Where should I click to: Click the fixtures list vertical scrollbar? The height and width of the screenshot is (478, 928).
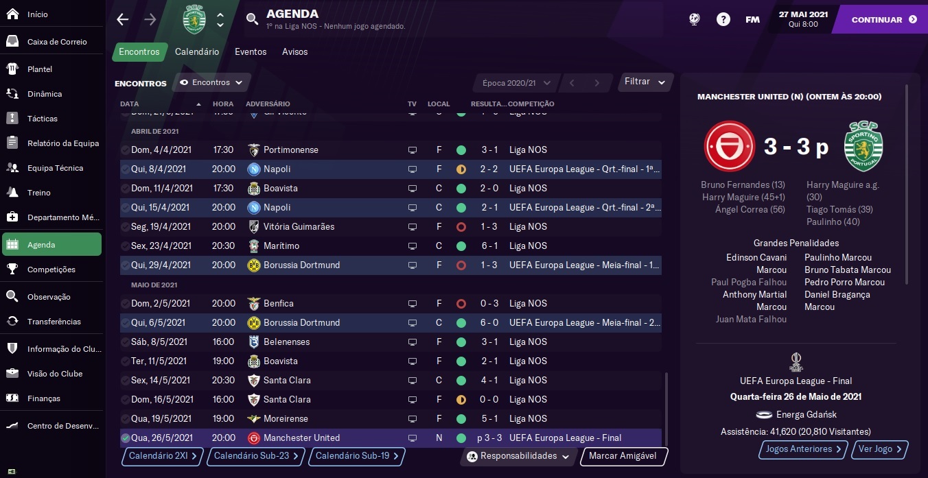(666, 408)
